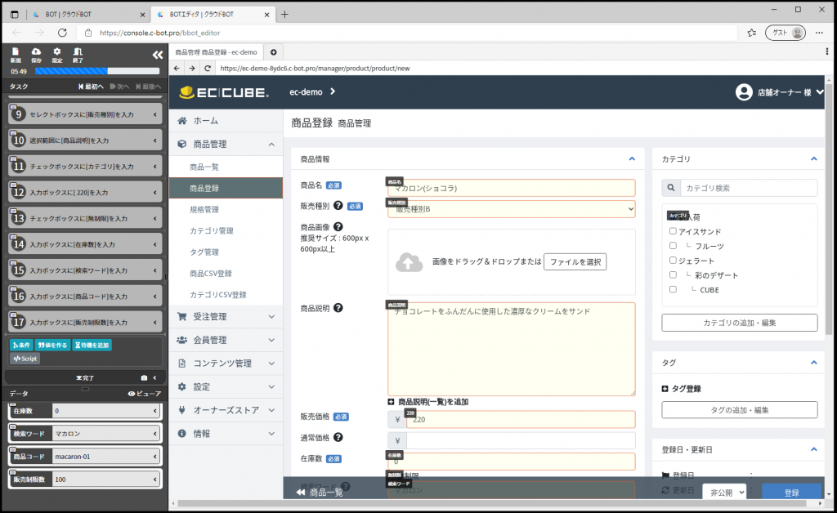Click the 待機を追加 button
The width and height of the screenshot is (837, 513).
tap(92, 345)
